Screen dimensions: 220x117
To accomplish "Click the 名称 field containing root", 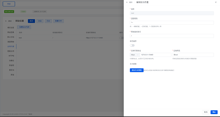I will tap(172, 13).
